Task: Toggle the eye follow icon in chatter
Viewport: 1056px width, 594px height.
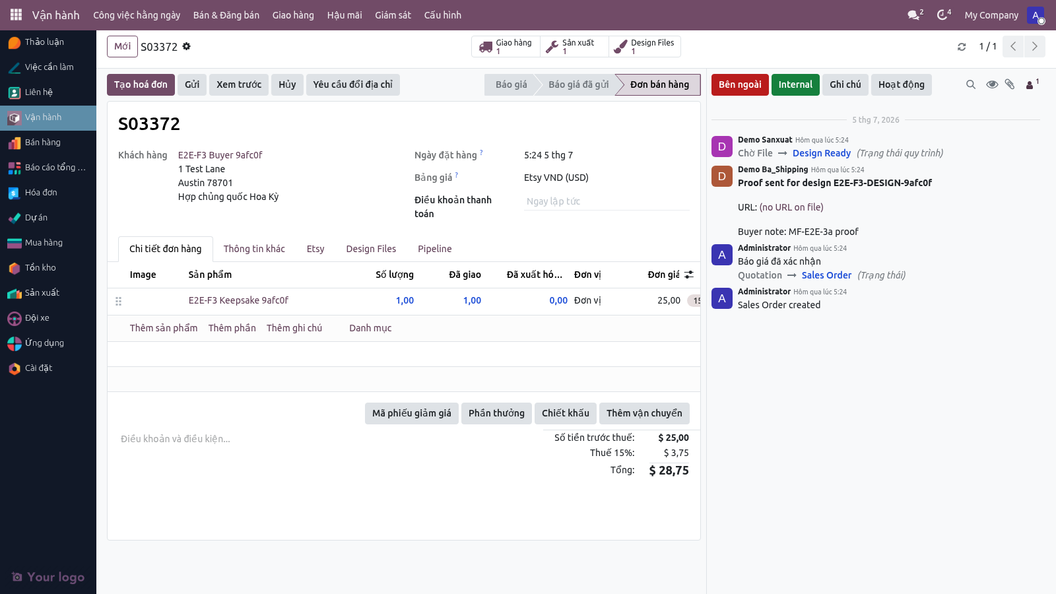Action: pos(992,84)
